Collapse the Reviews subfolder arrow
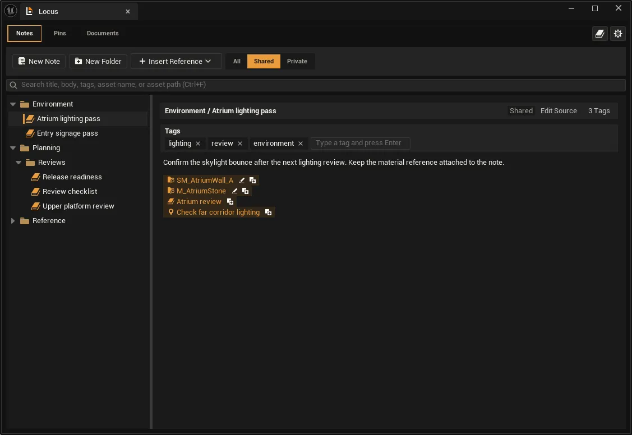The height and width of the screenshot is (435, 632). tap(19, 163)
